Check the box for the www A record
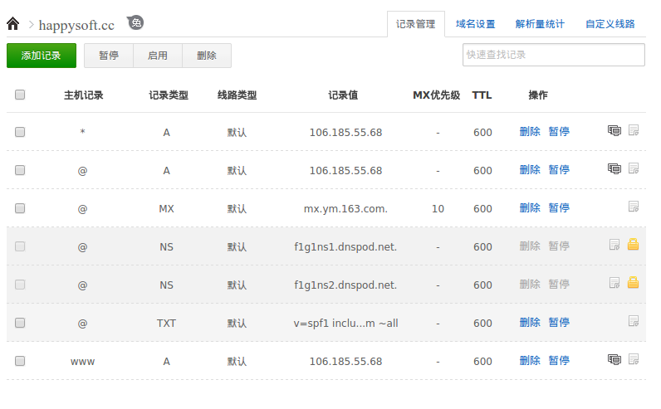The height and width of the screenshot is (409, 661). pos(20,361)
